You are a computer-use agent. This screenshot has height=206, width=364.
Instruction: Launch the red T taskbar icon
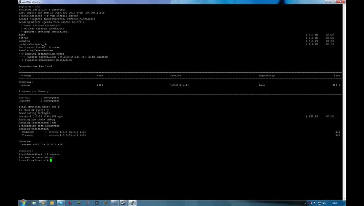(88, 203)
